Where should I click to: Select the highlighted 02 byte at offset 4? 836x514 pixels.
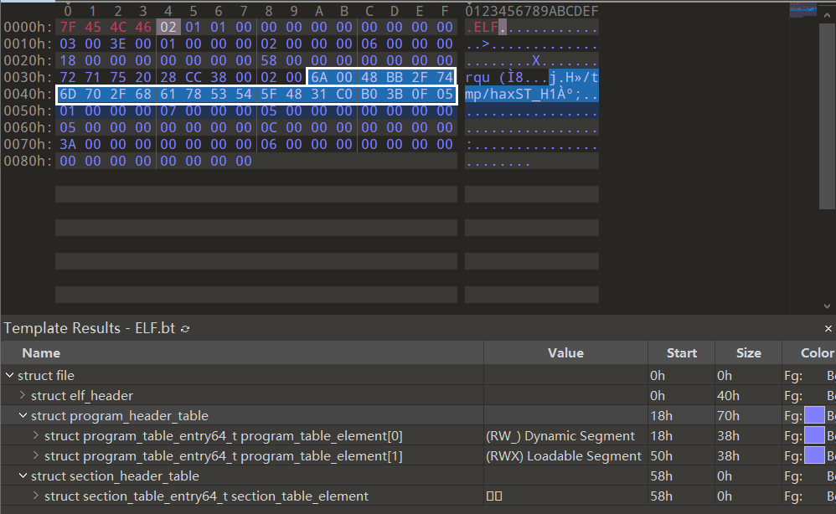(x=168, y=27)
